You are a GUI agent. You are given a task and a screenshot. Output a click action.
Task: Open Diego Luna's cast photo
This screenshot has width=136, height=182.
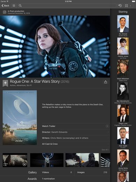(x=123, y=113)
